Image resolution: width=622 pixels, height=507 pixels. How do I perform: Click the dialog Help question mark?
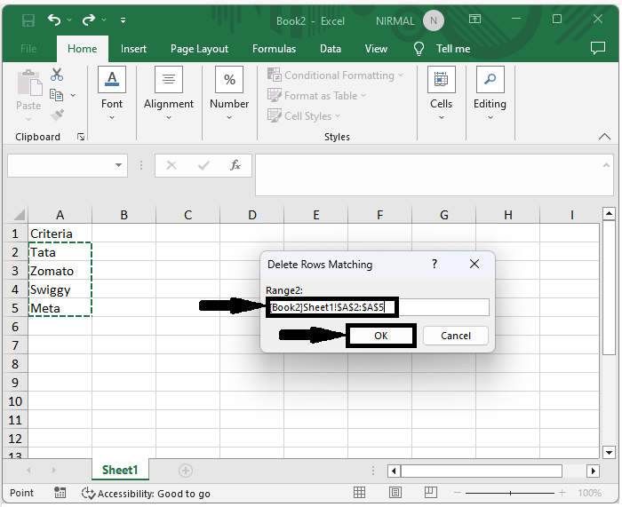tap(435, 264)
